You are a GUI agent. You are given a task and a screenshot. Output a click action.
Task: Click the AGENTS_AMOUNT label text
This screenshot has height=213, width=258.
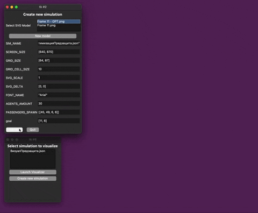coord(19,104)
